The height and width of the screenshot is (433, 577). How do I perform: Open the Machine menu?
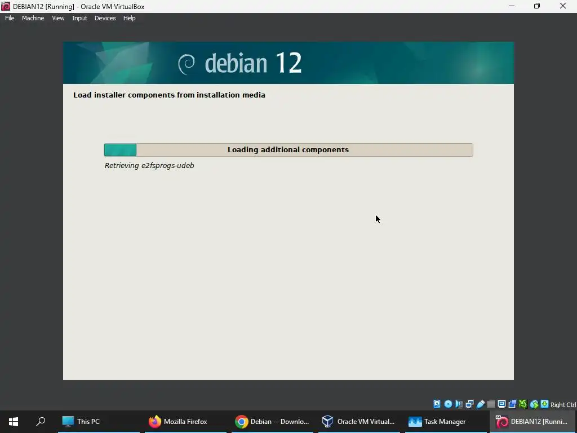(33, 18)
